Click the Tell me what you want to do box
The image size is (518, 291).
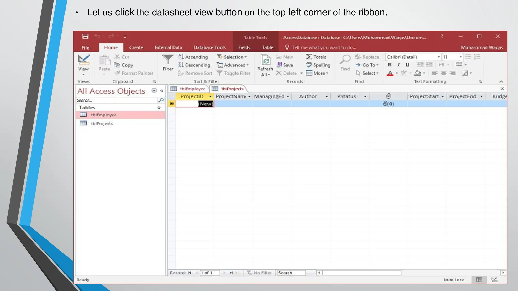click(321, 47)
